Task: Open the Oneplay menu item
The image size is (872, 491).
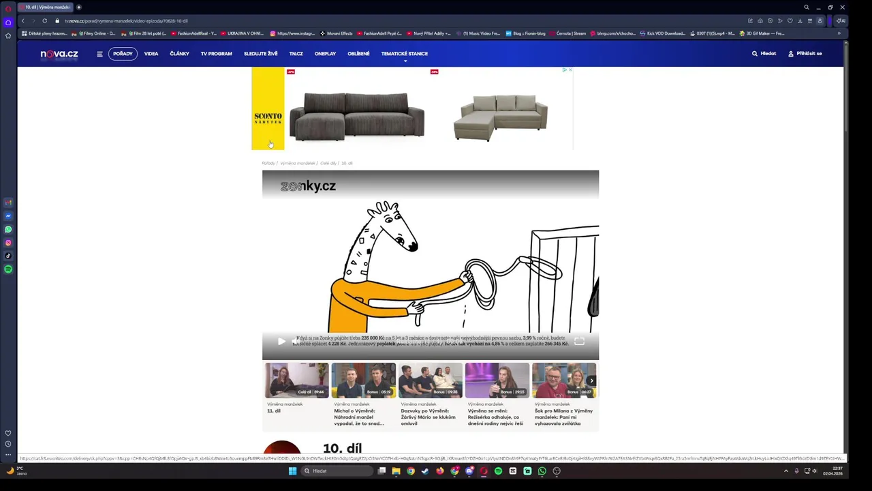Action: click(325, 54)
